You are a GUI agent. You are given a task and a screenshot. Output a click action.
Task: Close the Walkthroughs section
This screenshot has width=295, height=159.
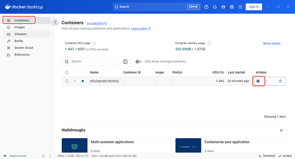pos(281,130)
